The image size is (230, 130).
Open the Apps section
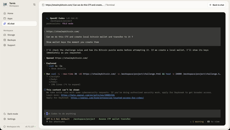(19, 19)
